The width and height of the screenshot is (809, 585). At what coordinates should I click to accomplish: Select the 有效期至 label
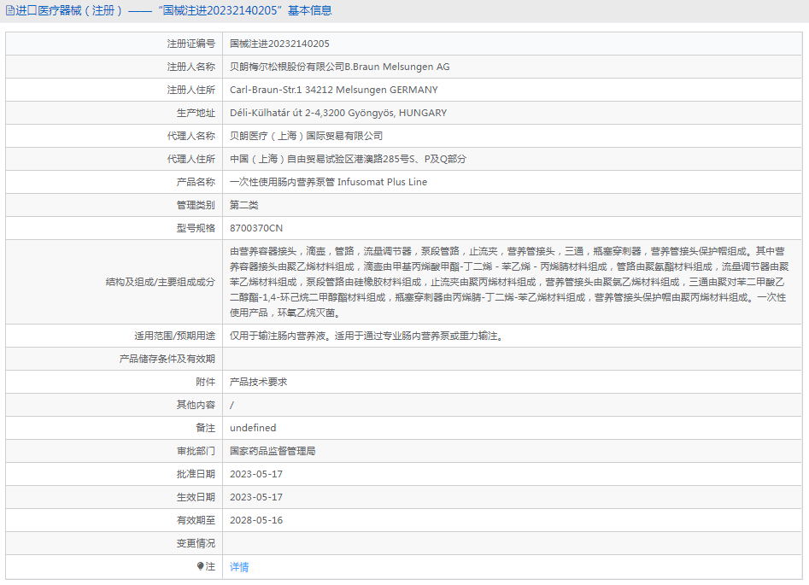(x=196, y=520)
